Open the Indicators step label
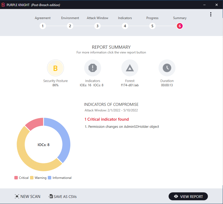The width and height of the screenshot is (223, 204). (125, 18)
